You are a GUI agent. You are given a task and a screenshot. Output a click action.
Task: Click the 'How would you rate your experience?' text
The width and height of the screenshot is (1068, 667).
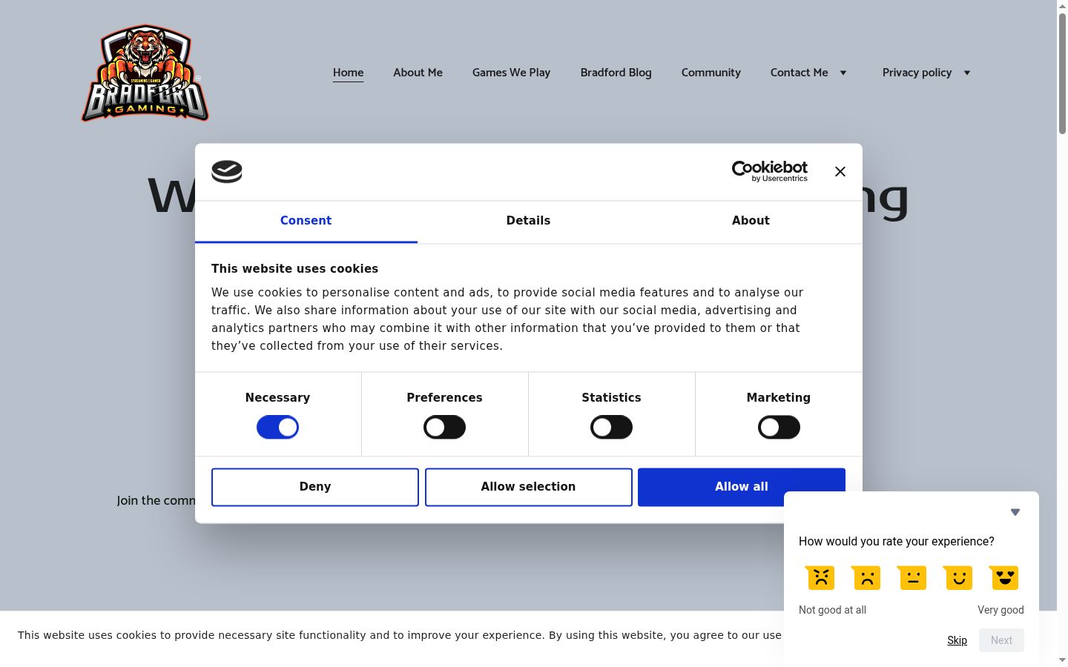[x=897, y=542]
